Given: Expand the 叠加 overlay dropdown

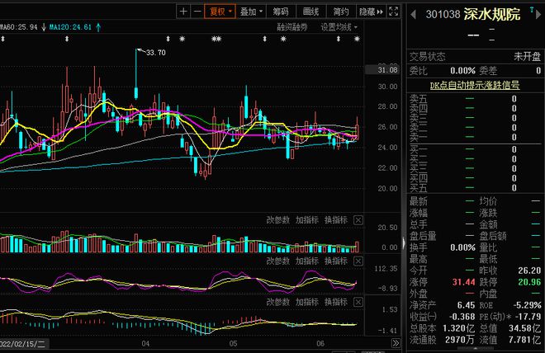Looking at the screenshot, I should (x=250, y=12).
